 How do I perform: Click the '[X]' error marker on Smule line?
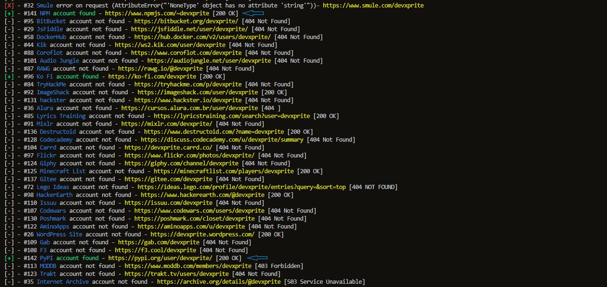coord(9,5)
